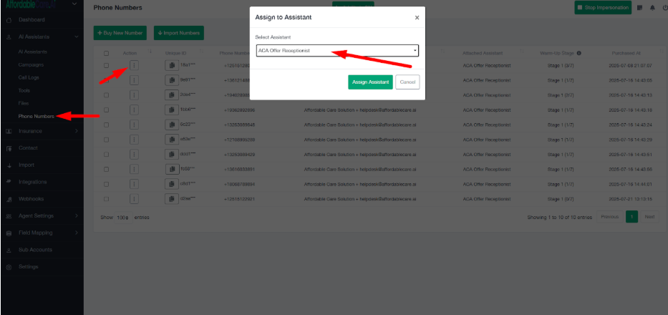Close the Assign to Assistant dialog
This screenshot has width=668, height=315.
click(x=417, y=18)
